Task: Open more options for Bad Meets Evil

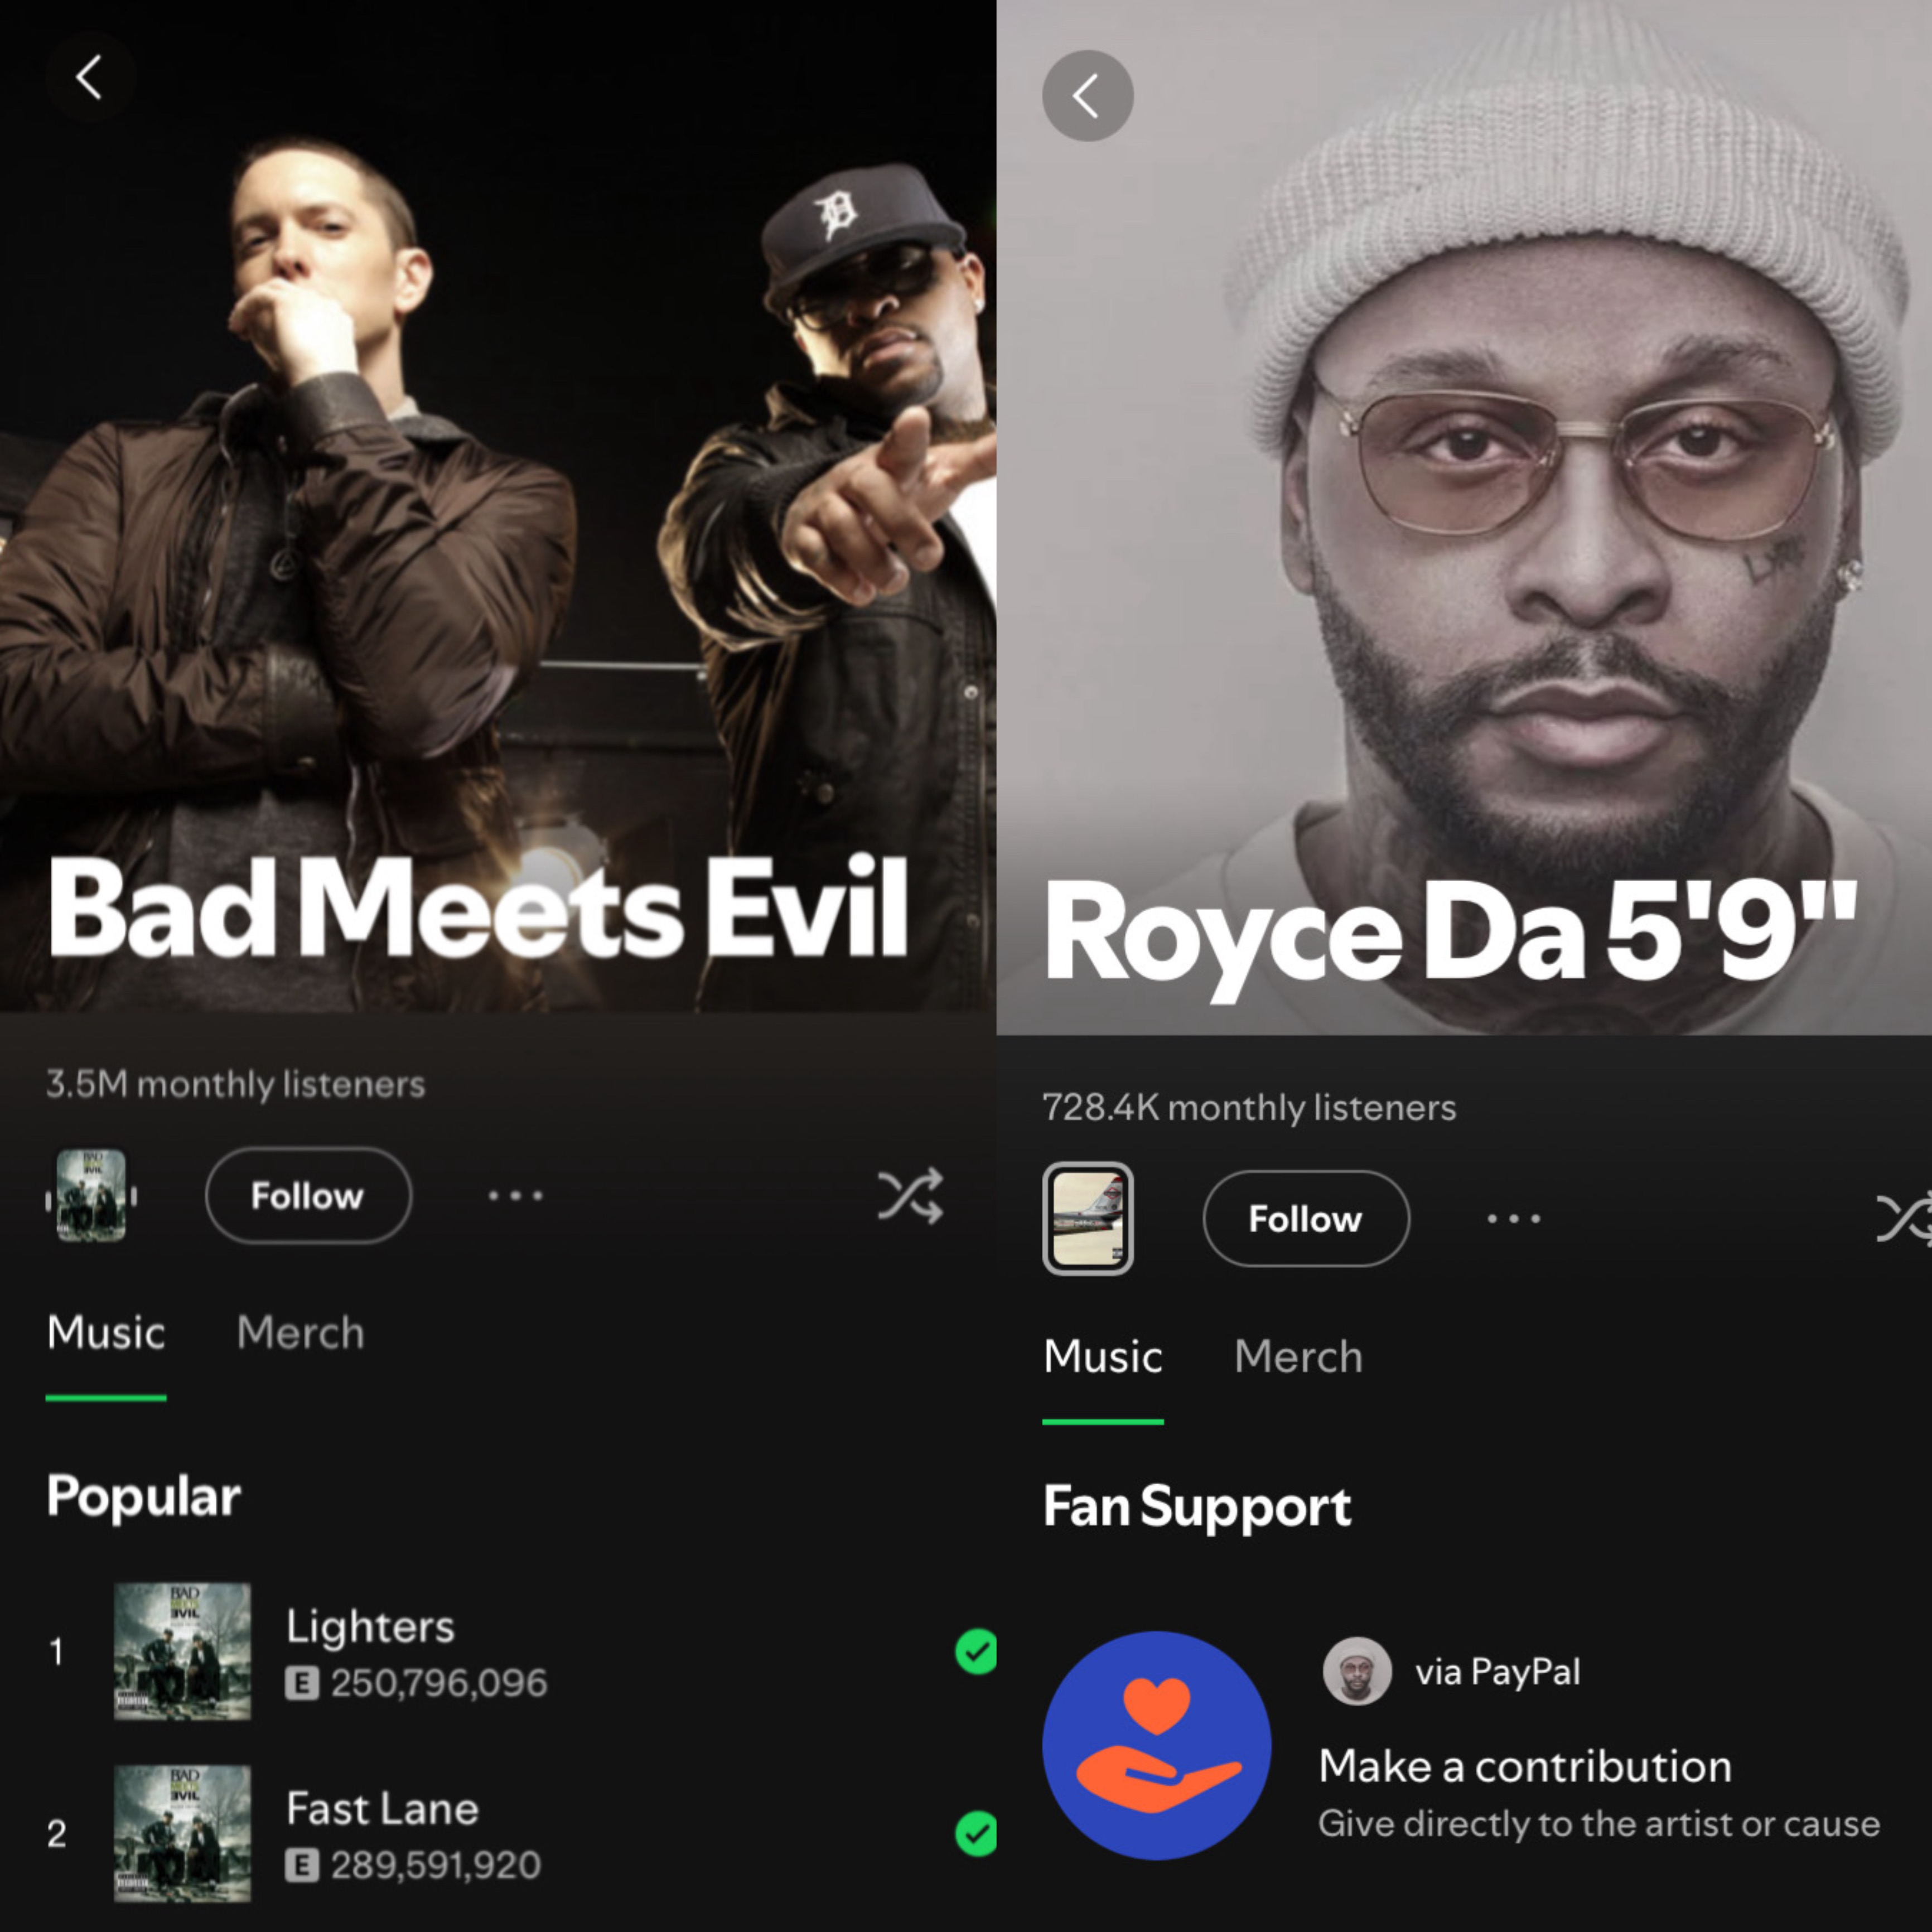Action: pyautogui.click(x=515, y=1196)
